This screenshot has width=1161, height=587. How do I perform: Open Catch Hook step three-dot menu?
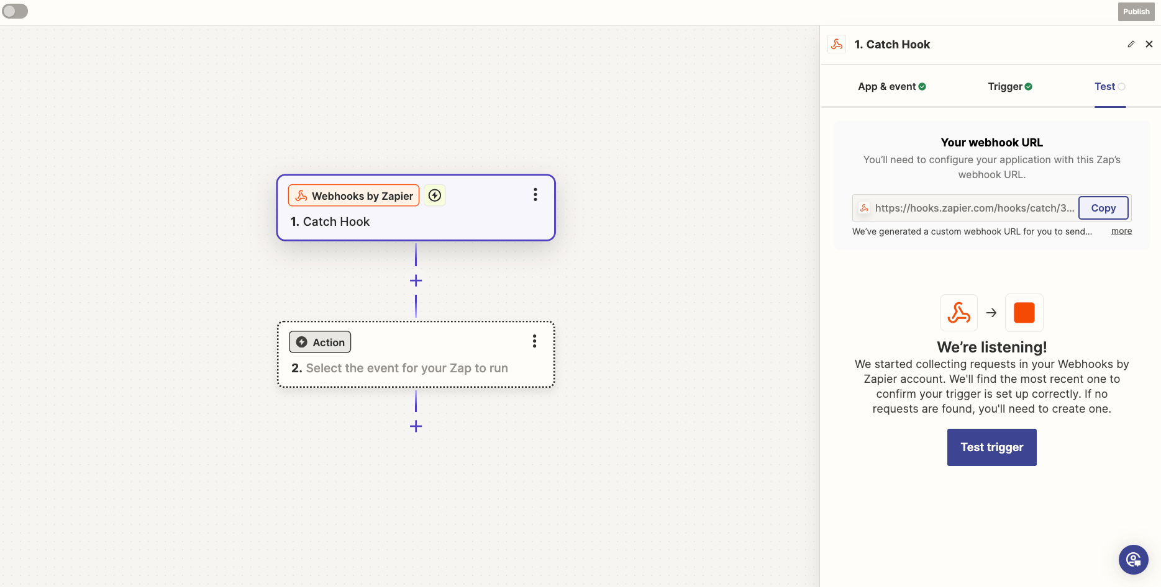click(x=535, y=195)
